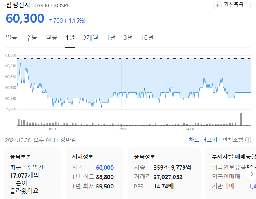Click the 2024.10.08. 오후 04:11 장마감 timestamp
256x199 pixels.
pos(41,140)
